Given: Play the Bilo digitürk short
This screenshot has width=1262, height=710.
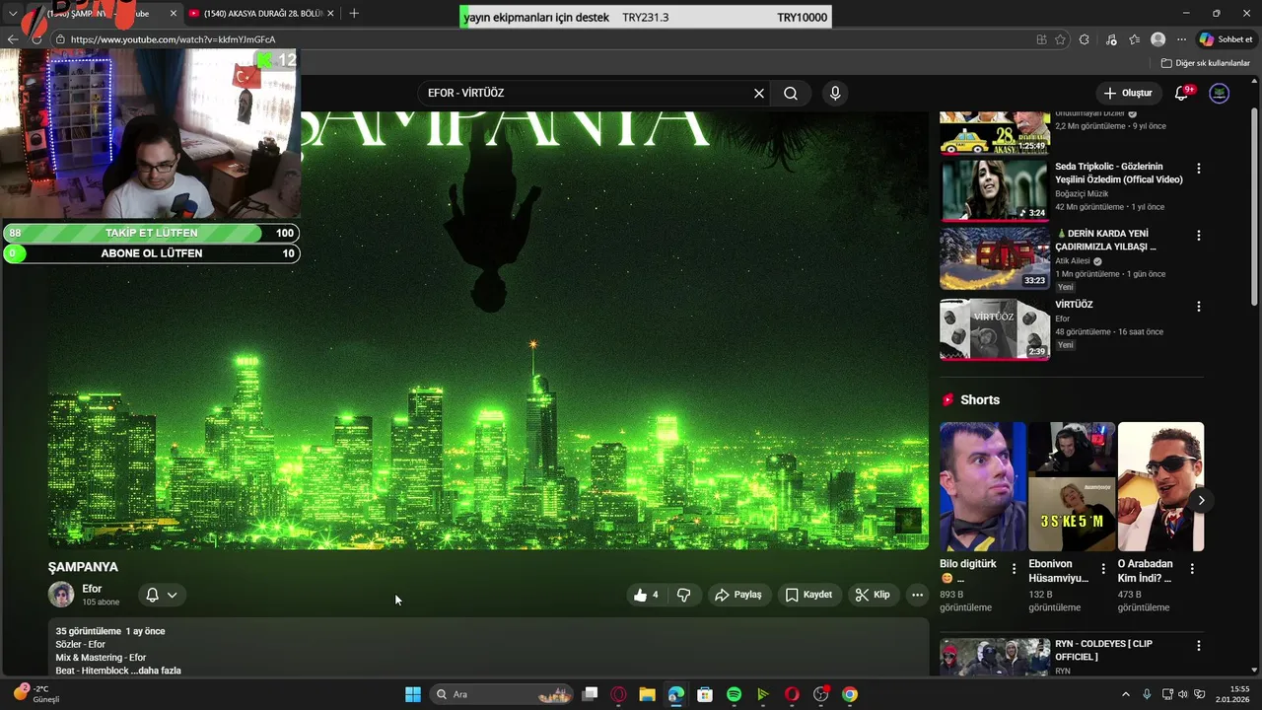Looking at the screenshot, I should tap(982, 486).
